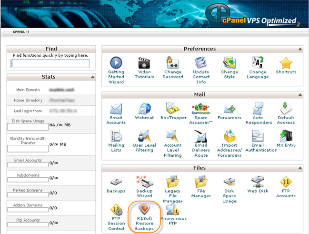This screenshot has width=309, height=234.
Task: Click the cPanel VPS Optimized logo
Action: 252,15
